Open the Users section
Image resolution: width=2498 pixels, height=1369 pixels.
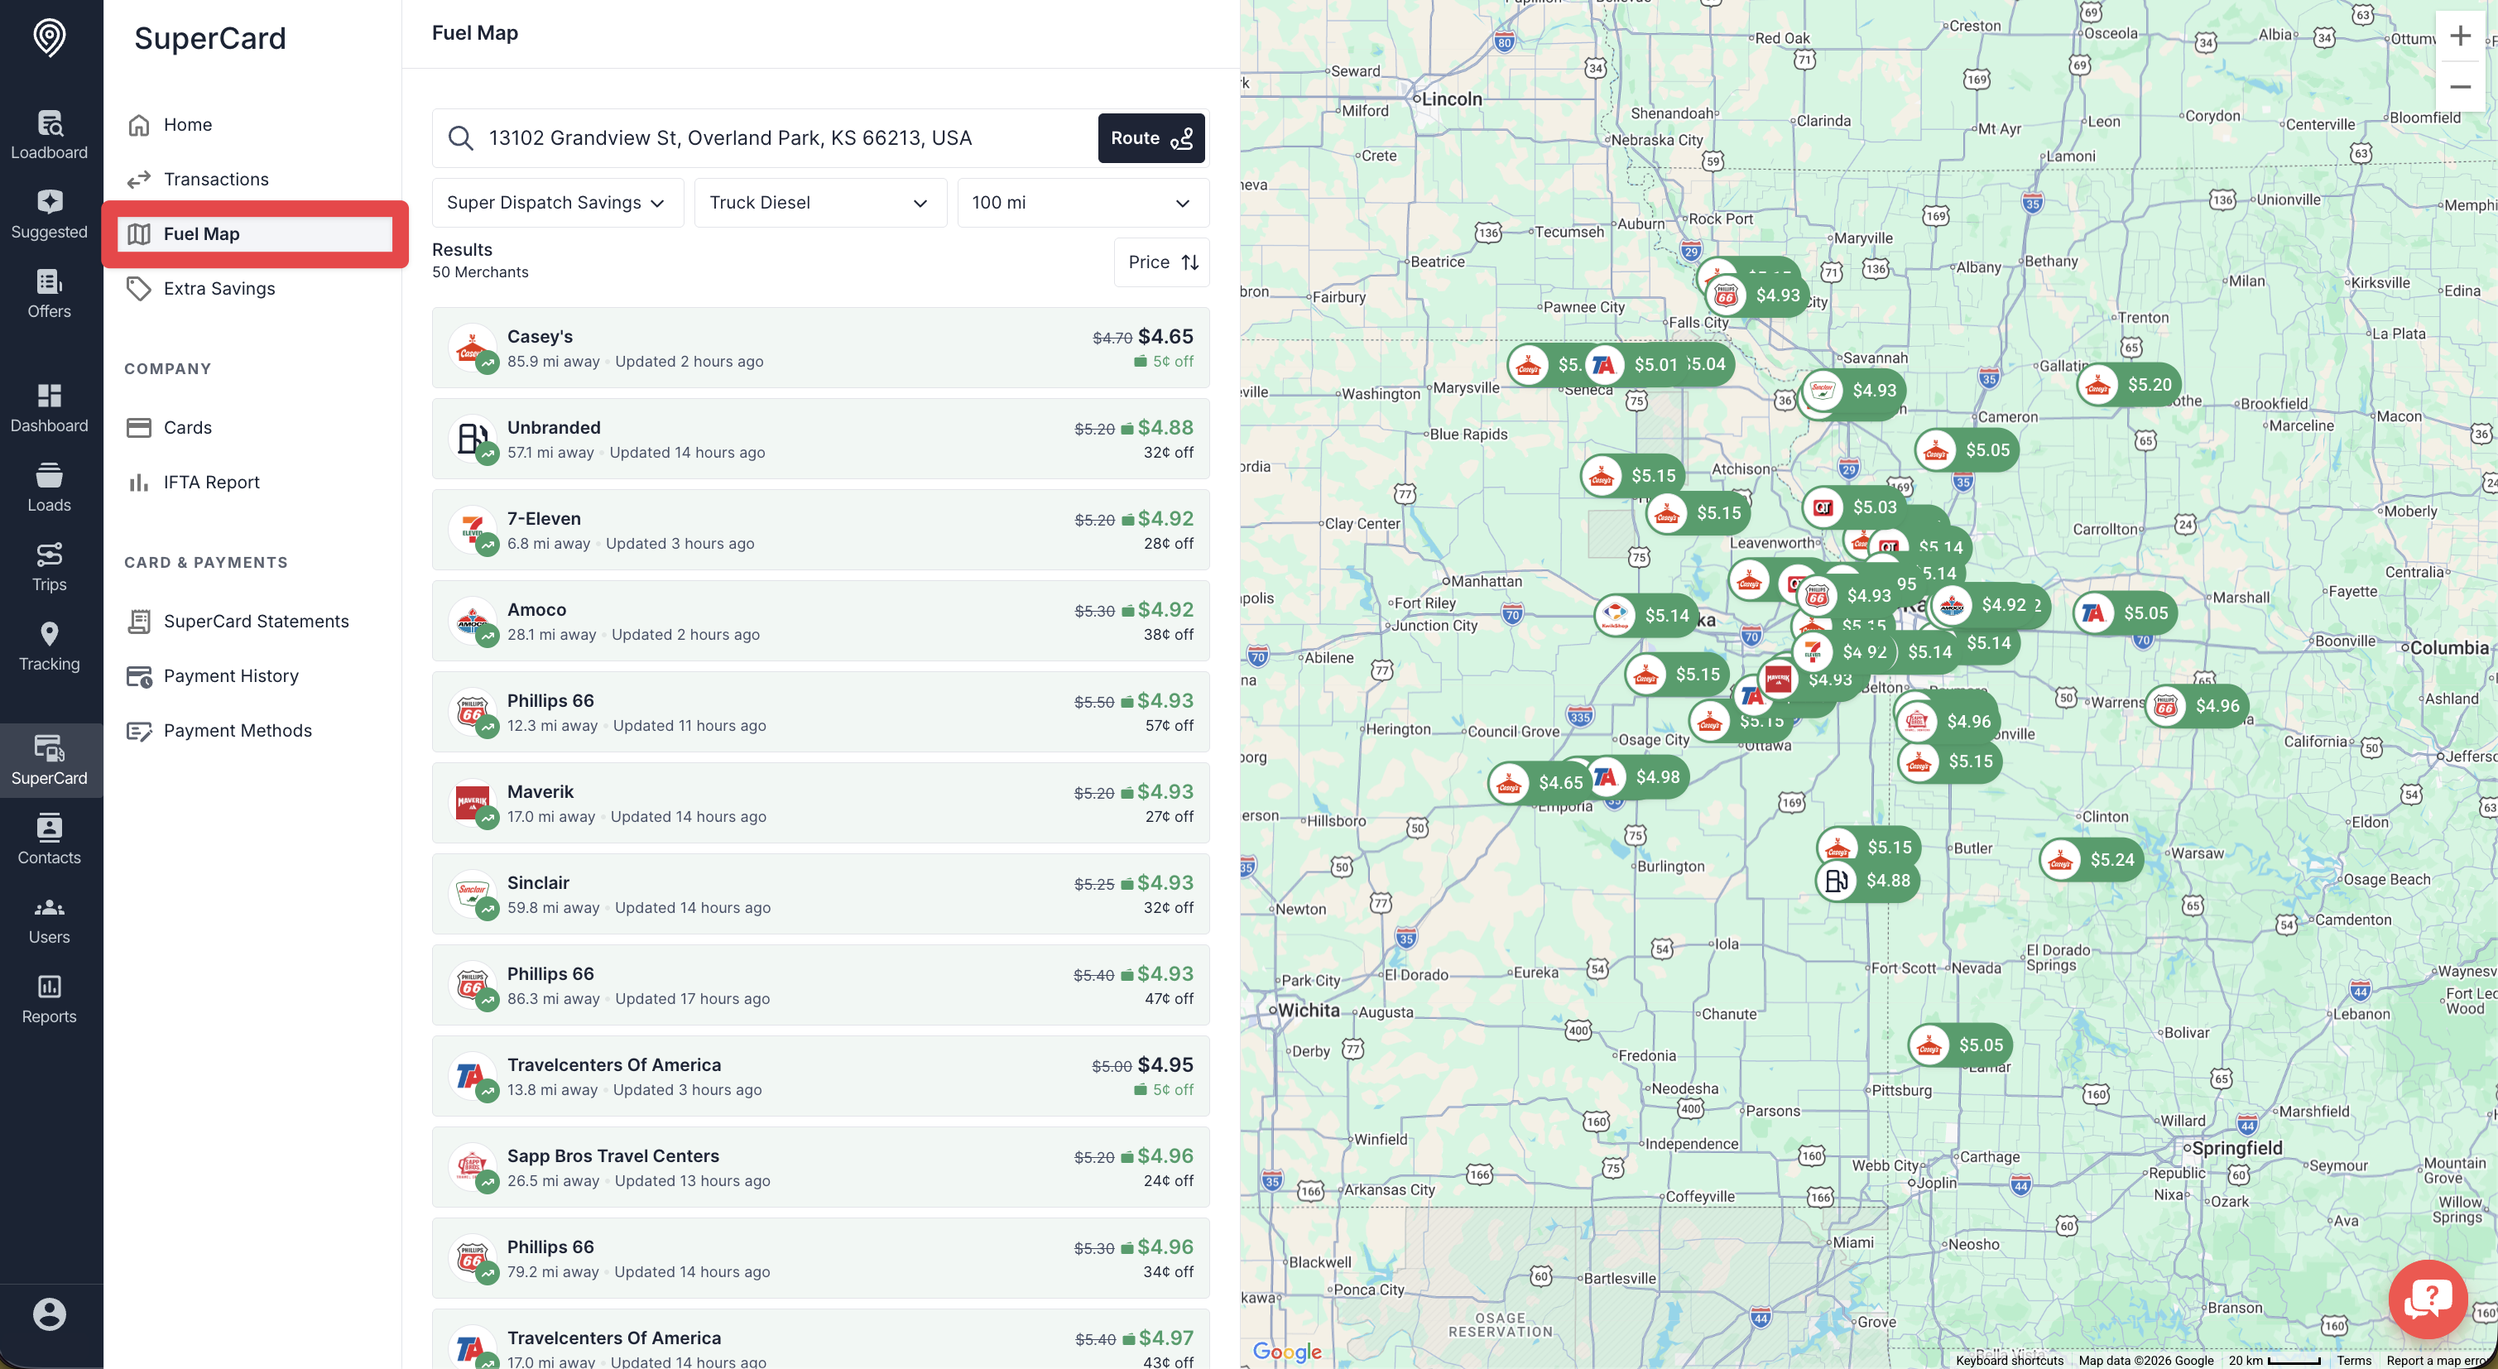[x=50, y=920]
